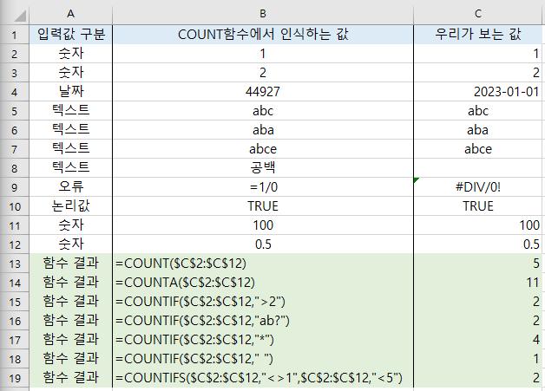Select column A header
The height and width of the screenshot is (391, 545).
[71, 14]
